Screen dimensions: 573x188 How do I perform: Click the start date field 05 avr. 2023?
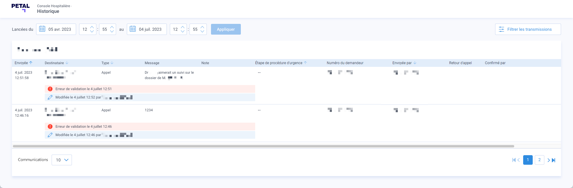56,29
